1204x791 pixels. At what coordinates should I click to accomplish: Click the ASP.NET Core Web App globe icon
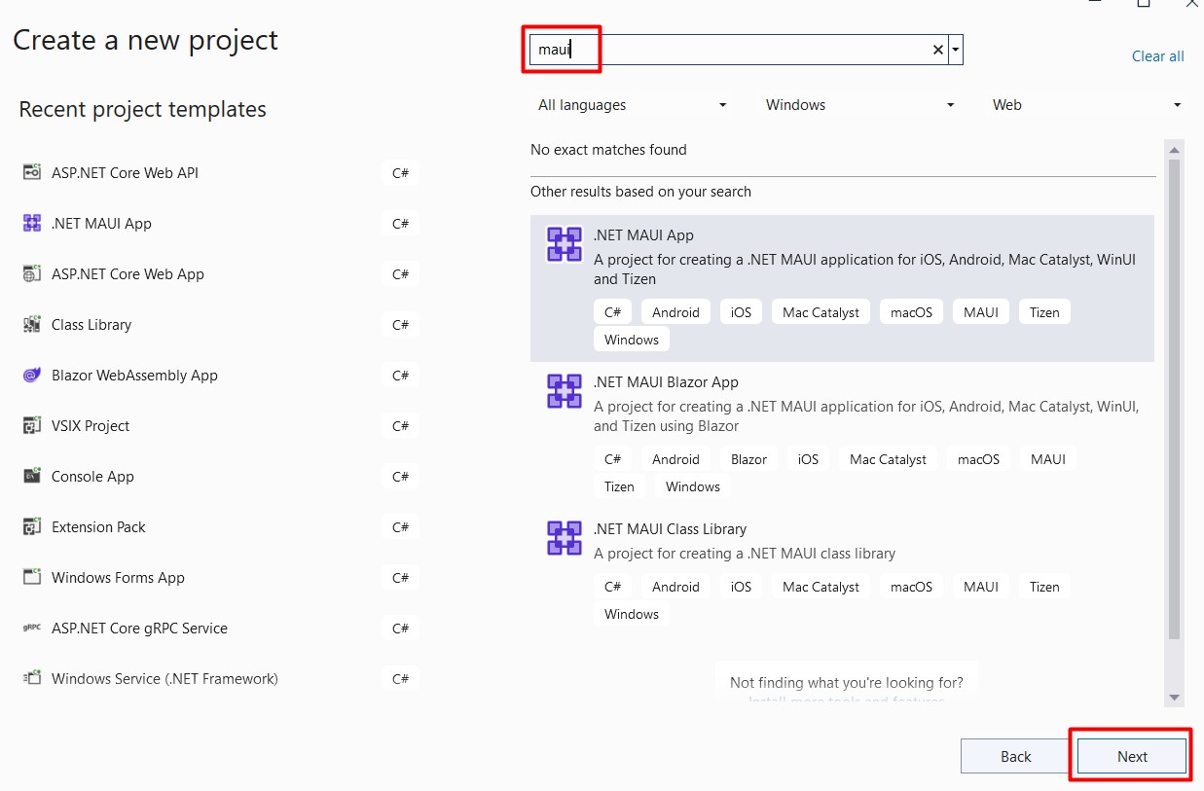pos(31,273)
